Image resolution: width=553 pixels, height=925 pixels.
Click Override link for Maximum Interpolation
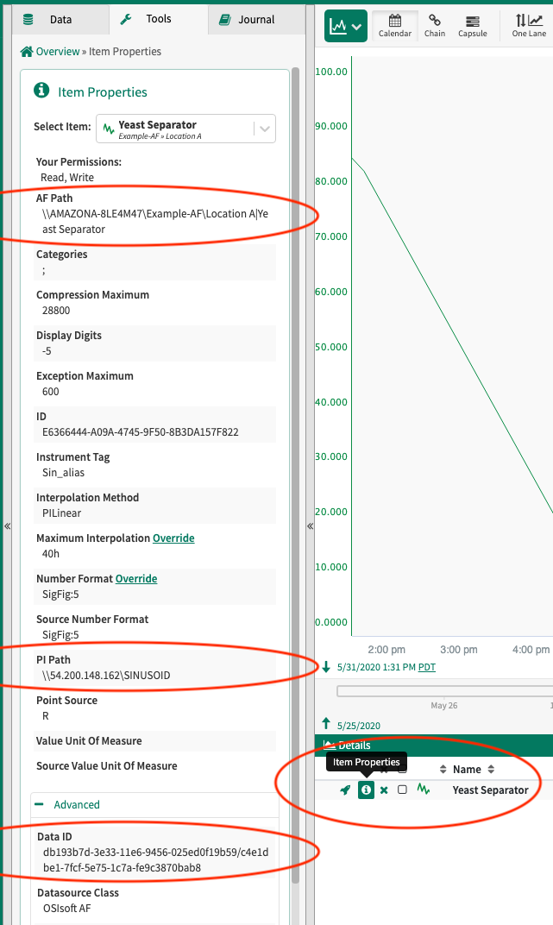point(173,538)
